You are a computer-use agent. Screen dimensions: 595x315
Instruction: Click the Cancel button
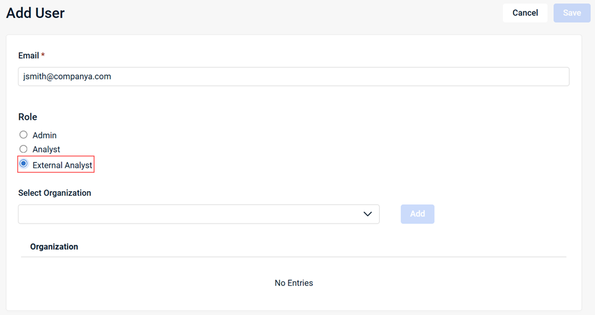click(525, 13)
